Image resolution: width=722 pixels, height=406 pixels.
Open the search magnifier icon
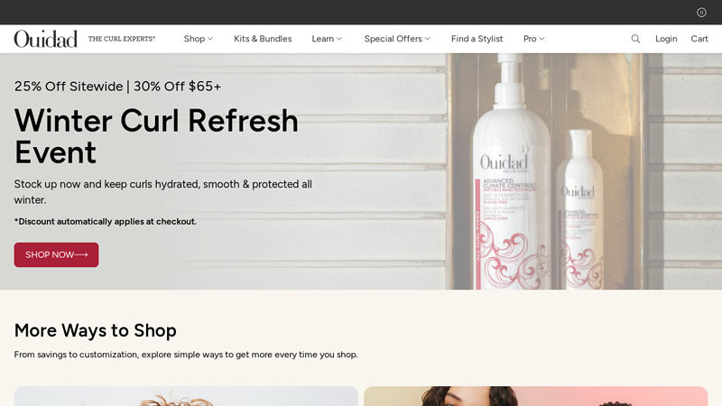[x=635, y=39]
